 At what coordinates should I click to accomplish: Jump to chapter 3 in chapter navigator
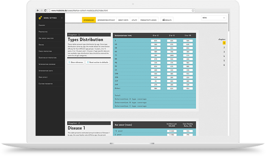click(224, 52)
